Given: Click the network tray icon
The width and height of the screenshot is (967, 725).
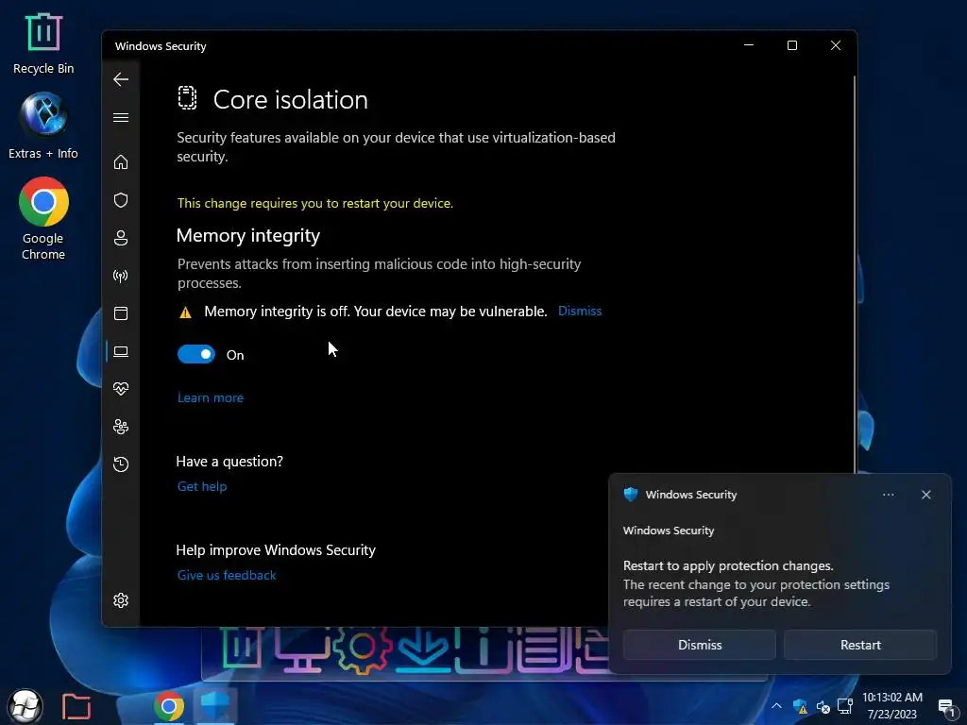Looking at the screenshot, I should (x=845, y=706).
